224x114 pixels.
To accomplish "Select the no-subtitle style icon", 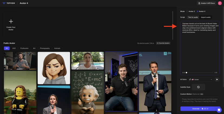I will [x=198, y=87].
